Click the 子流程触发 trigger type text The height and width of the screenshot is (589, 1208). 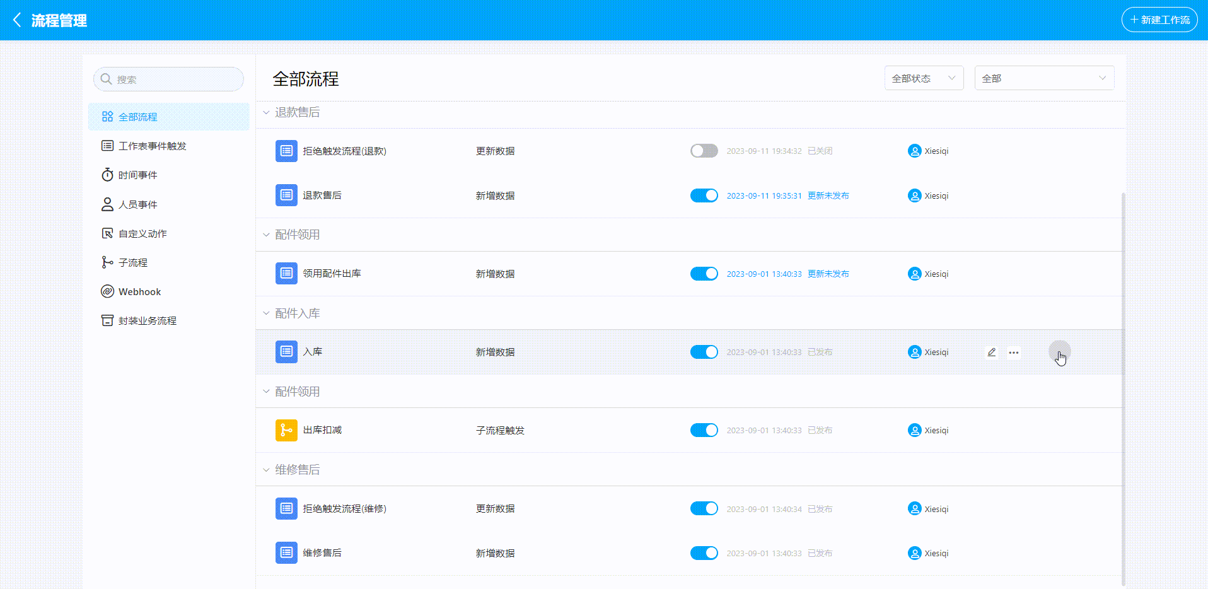tap(500, 430)
